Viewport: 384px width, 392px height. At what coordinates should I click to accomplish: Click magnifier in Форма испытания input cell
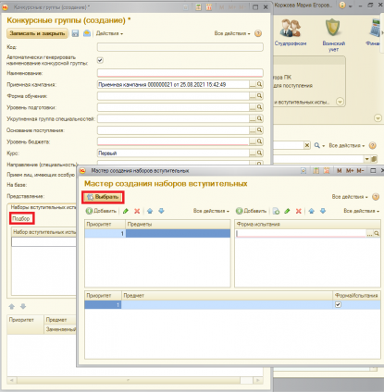click(377, 234)
